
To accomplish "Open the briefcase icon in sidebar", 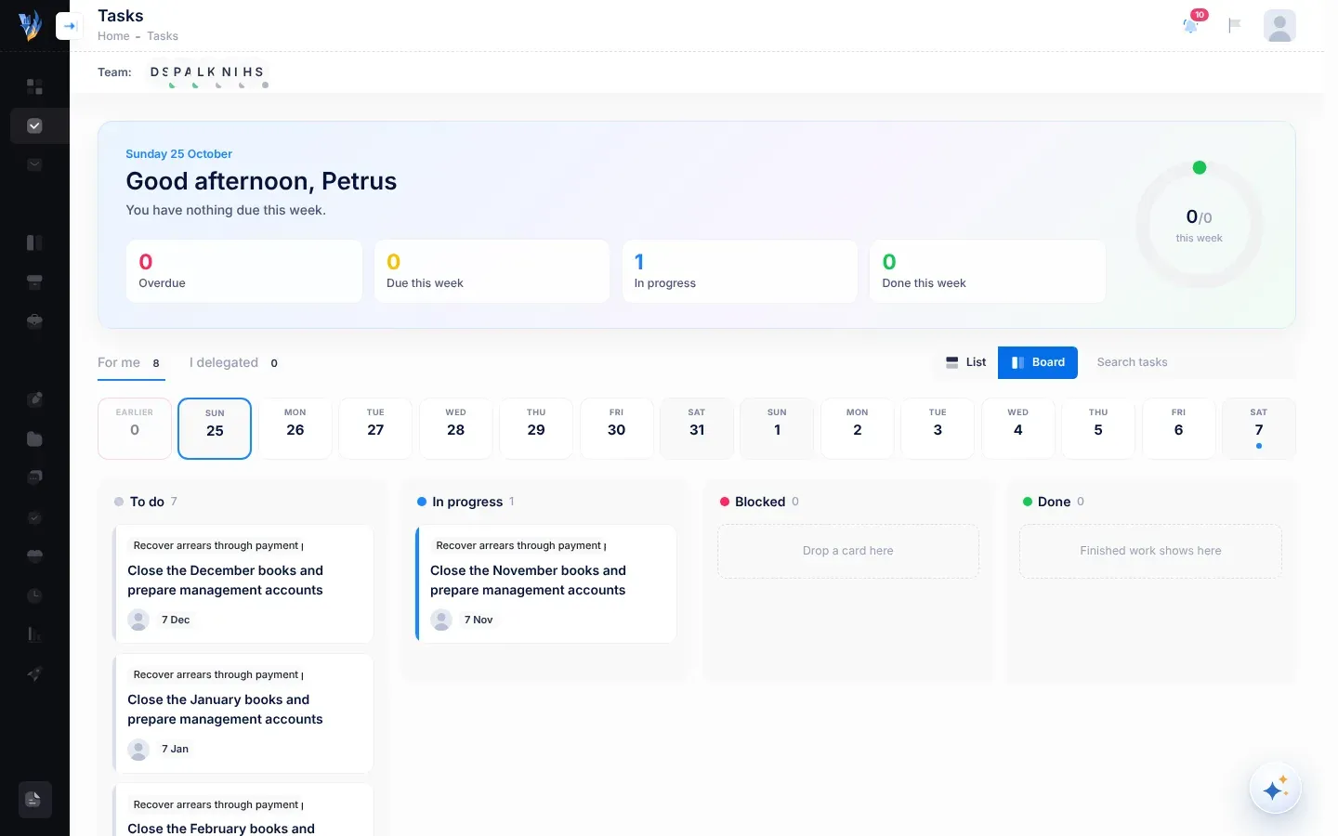I will coord(34,320).
